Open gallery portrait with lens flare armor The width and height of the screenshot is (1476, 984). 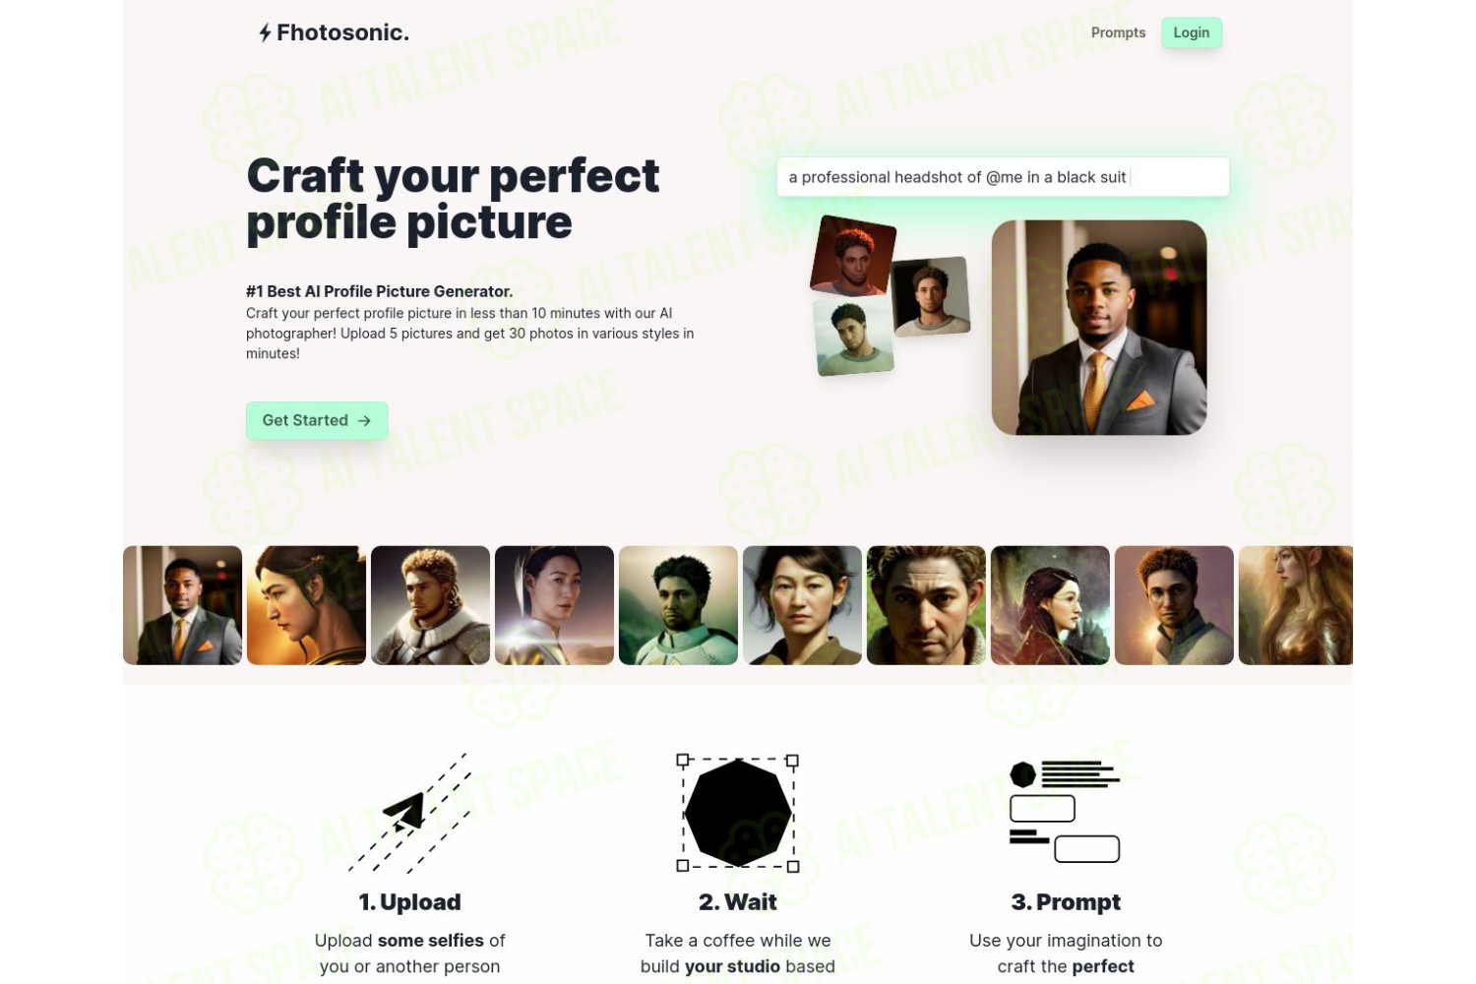pyautogui.click(x=554, y=605)
